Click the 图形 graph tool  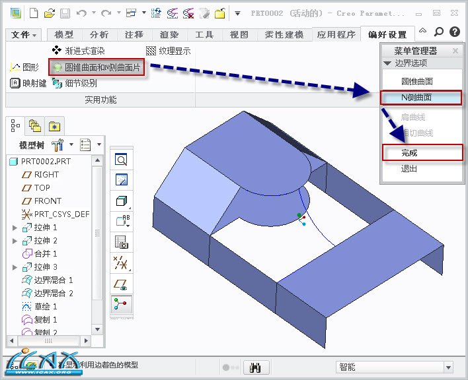point(24,67)
